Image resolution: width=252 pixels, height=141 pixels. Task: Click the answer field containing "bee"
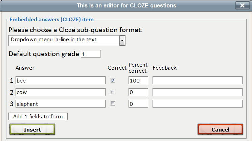61,80
